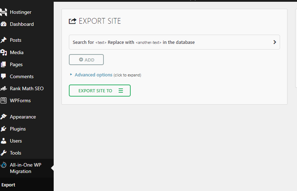
Task: Click the Plugins plug icon
Action: 4,129
